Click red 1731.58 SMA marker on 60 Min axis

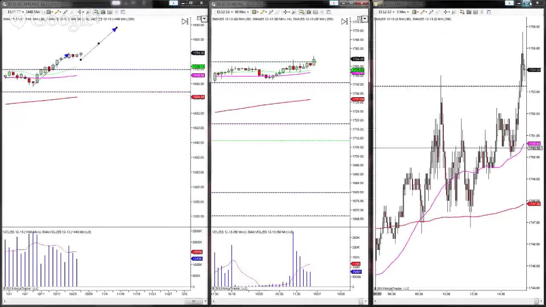pyautogui.click(x=357, y=99)
